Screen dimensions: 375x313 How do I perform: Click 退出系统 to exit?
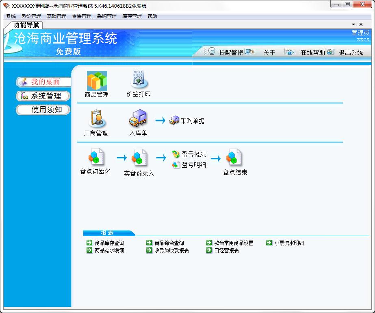351,53
